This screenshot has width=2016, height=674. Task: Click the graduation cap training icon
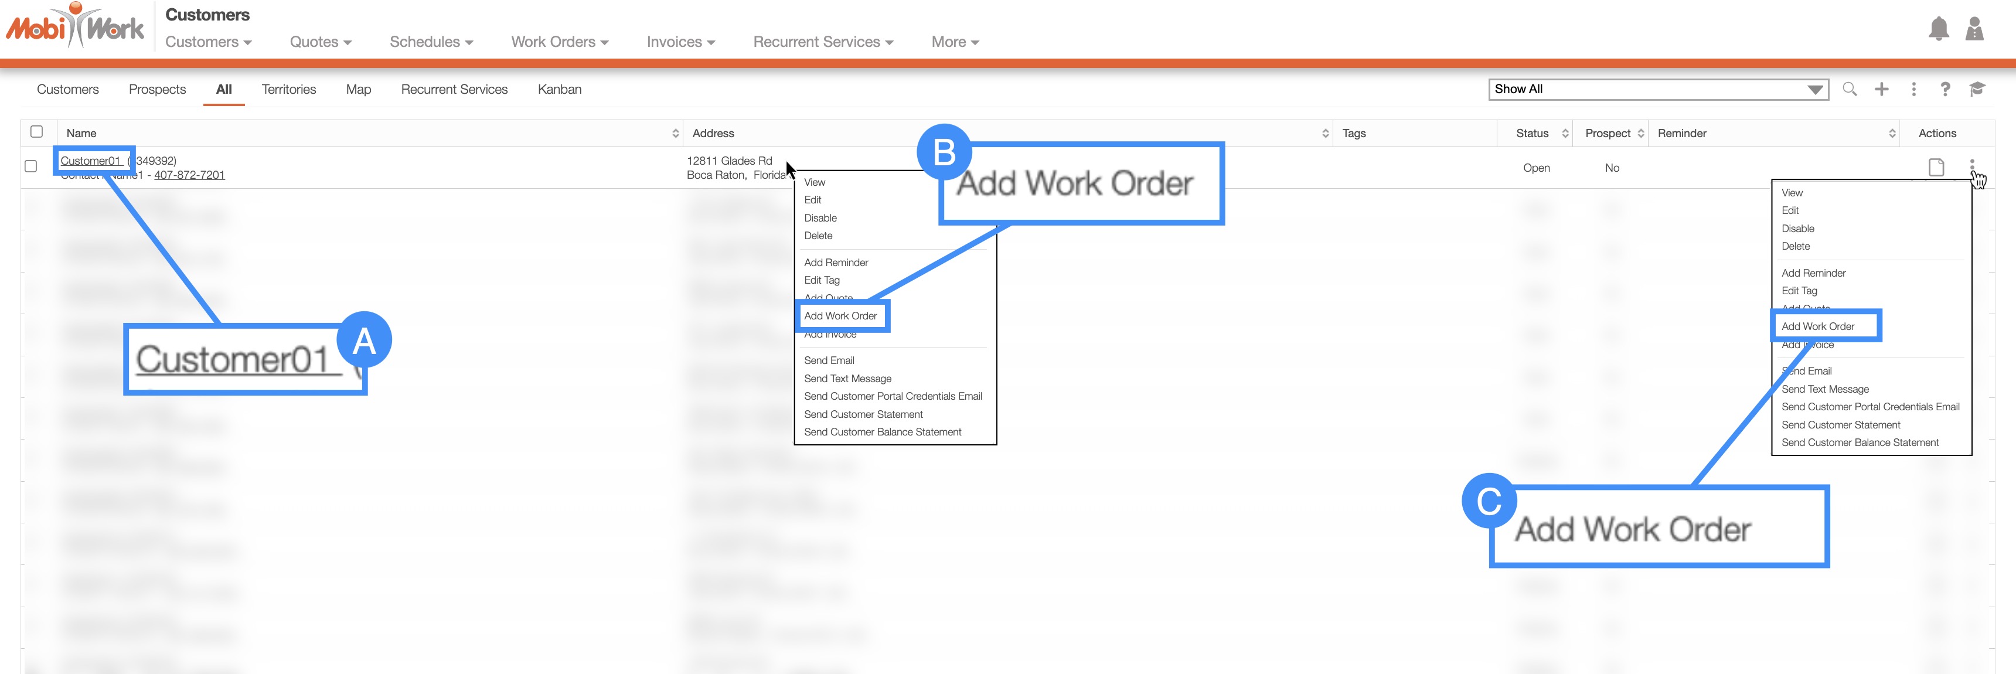1977,89
